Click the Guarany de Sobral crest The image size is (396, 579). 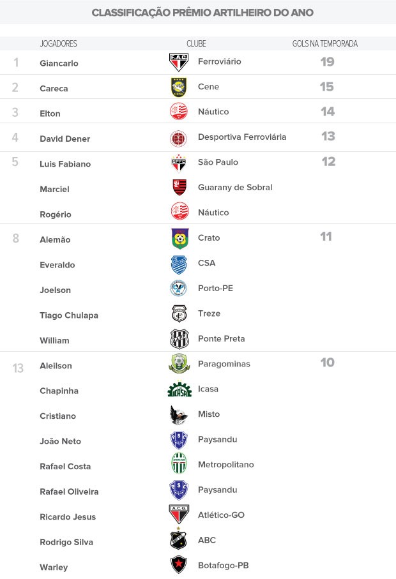[179, 188]
